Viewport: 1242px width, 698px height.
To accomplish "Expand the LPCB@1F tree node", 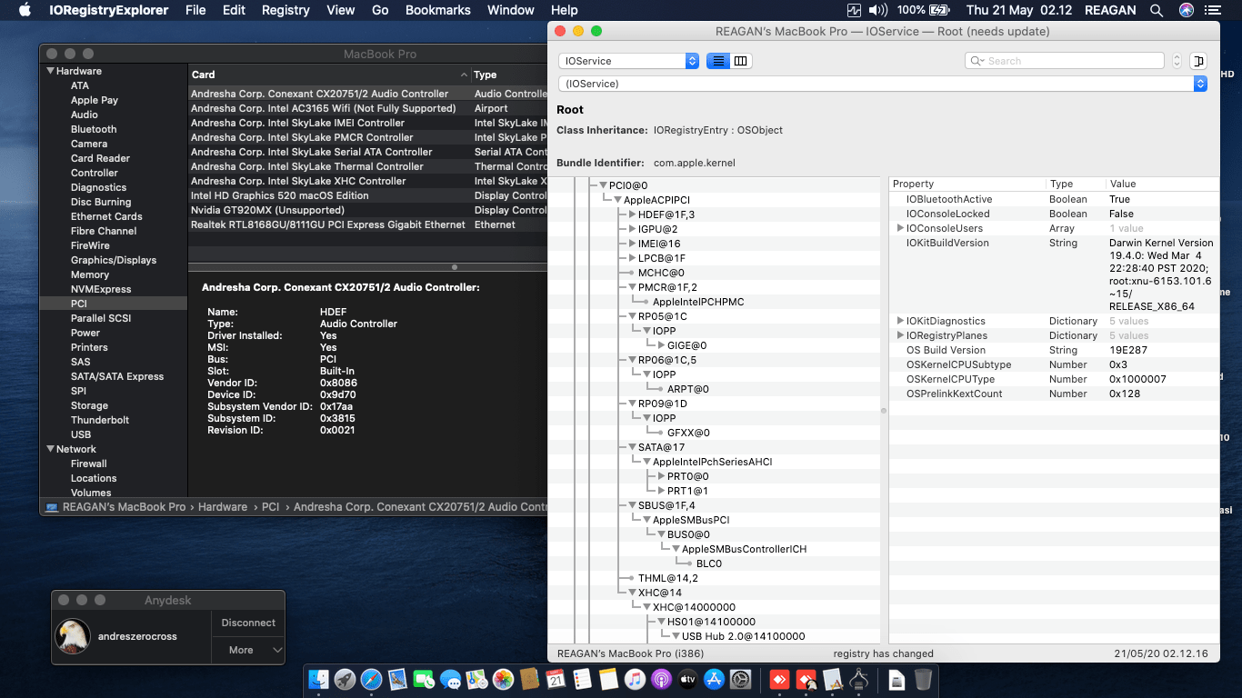I will click(633, 258).
